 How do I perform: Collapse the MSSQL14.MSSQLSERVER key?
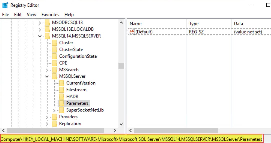[40, 36]
